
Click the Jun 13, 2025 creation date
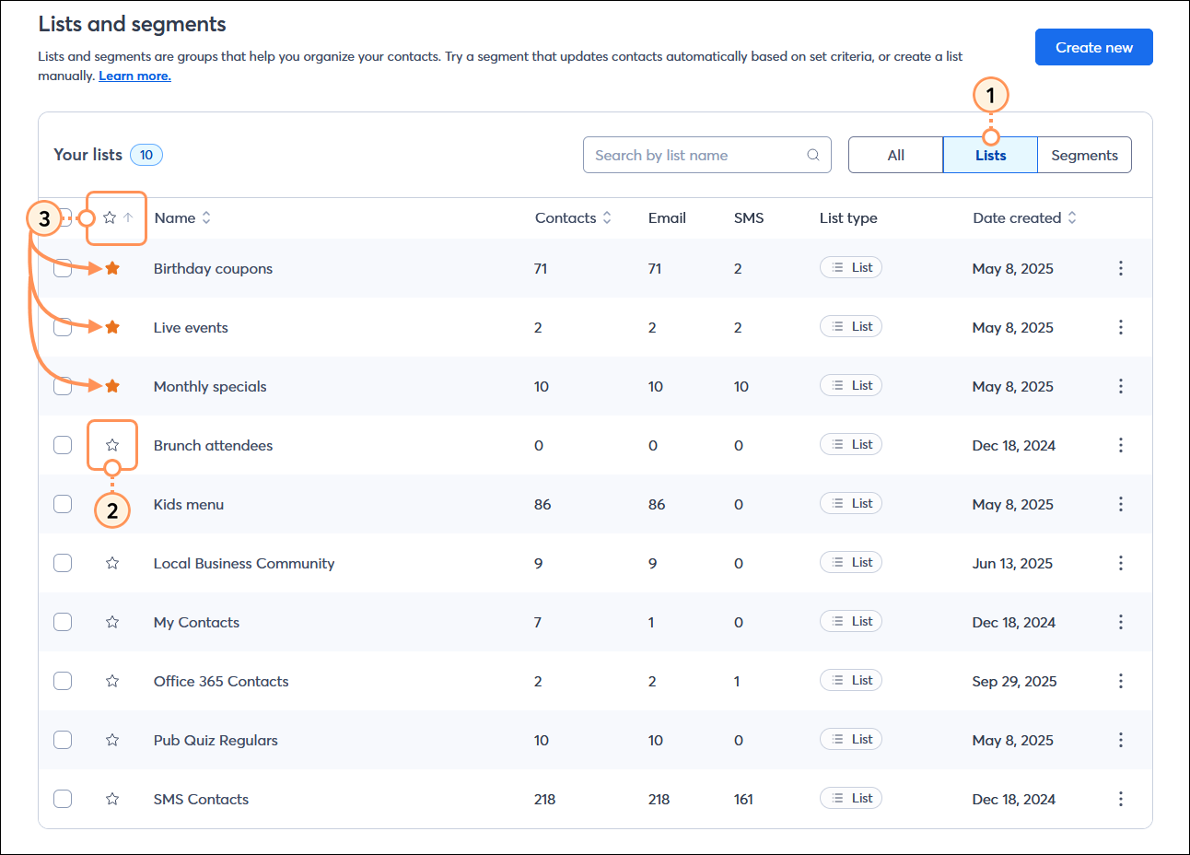(1012, 563)
